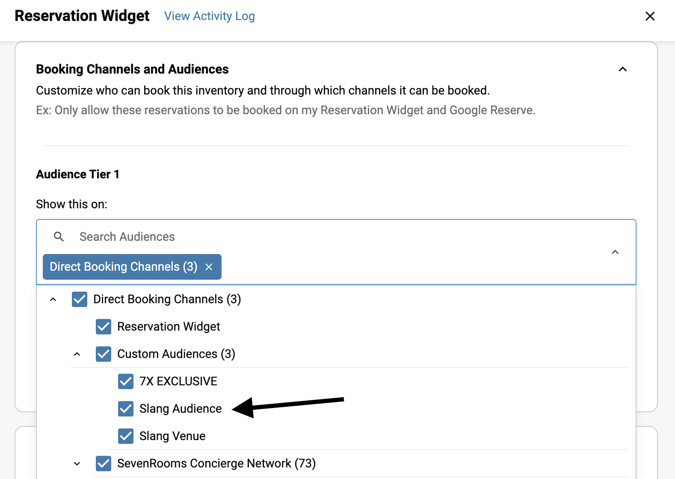Uncheck SevenRooms Concierge Network (73) checkbox

104,464
